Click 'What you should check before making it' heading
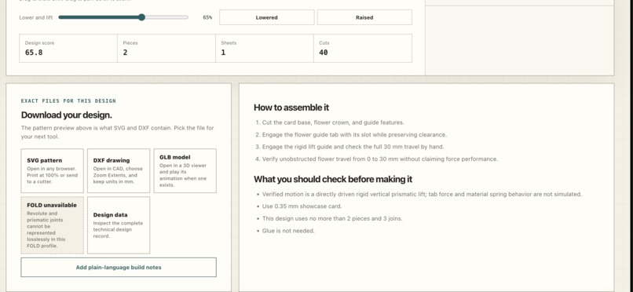The width and height of the screenshot is (633, 292). pyautogui.click(x=333, y=179)
